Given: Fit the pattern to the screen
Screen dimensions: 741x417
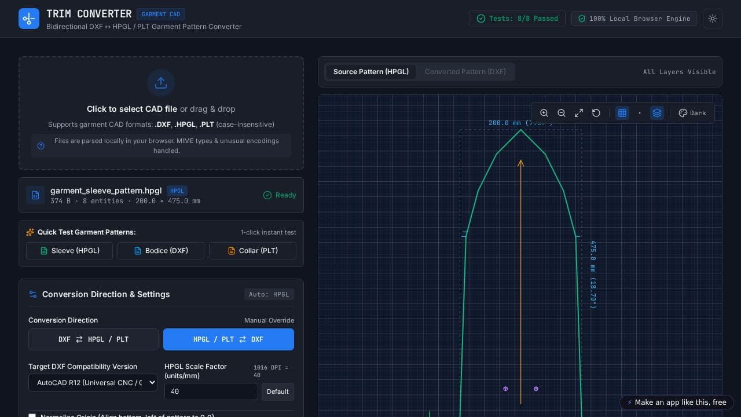Looking at the screenshot, I should click(x=579, y=113).
